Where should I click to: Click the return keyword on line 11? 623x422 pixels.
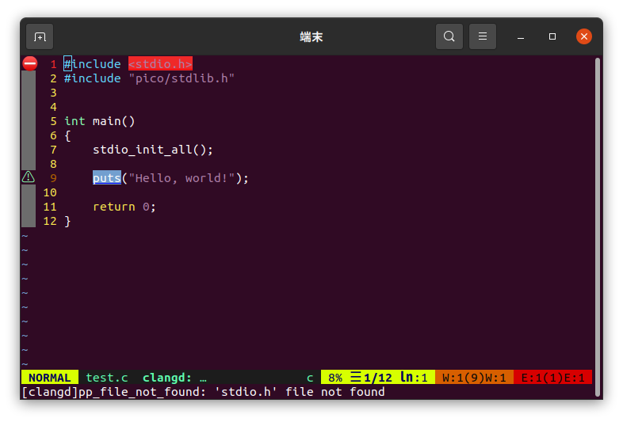point(113,207)
